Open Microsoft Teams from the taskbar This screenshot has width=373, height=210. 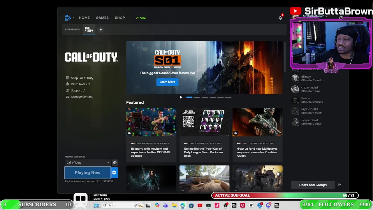166,205
